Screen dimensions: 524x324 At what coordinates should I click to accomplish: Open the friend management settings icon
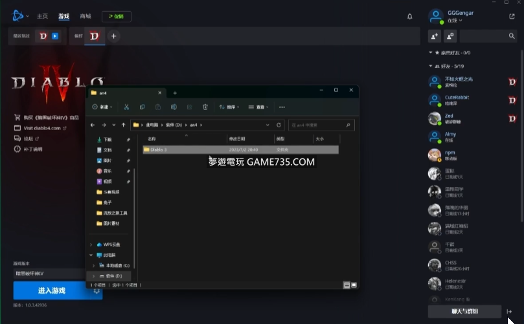point(450,36)
